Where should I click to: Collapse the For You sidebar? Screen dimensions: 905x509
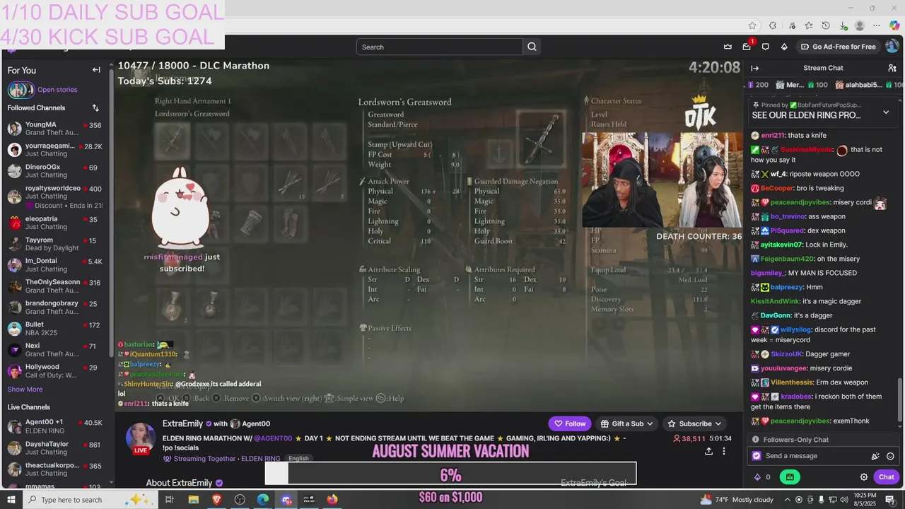96,70
